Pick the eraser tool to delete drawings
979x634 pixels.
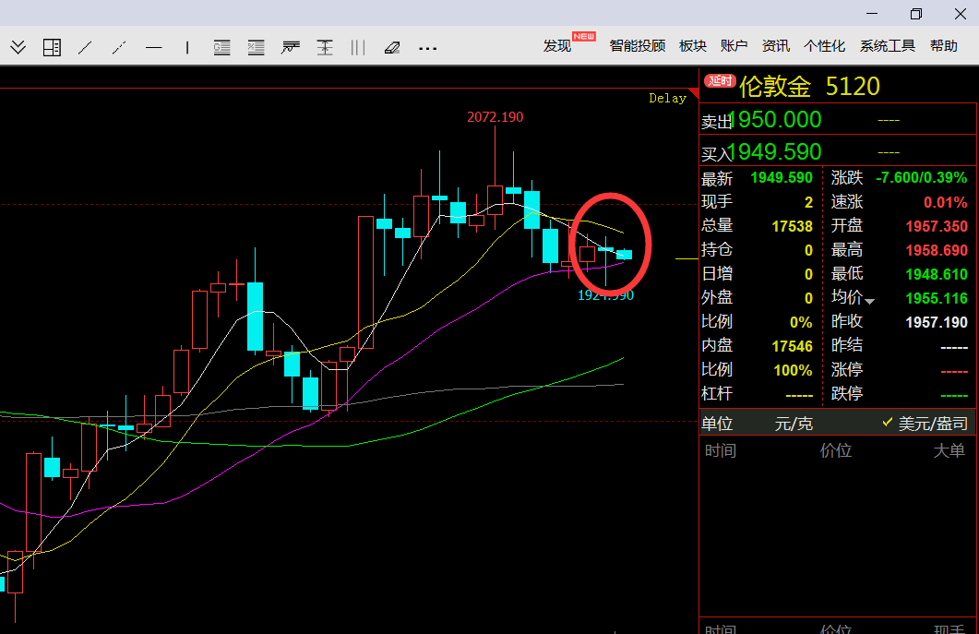392,47
